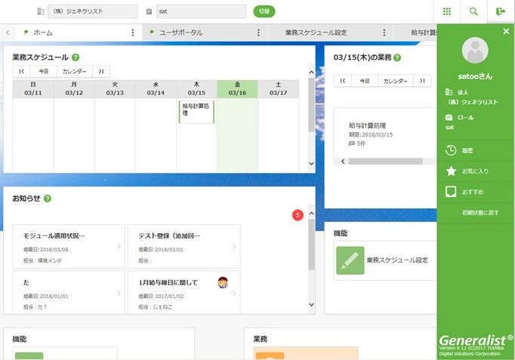Close the green user side panel
The width and height of the screenshot is (515, 360).
click(x=506, y=32)
